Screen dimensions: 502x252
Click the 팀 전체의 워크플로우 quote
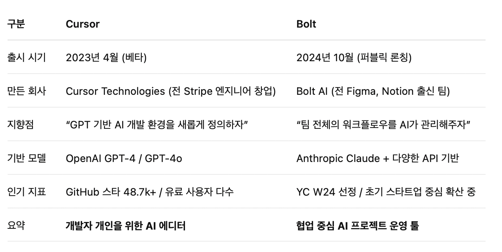(x=383, y=125)
